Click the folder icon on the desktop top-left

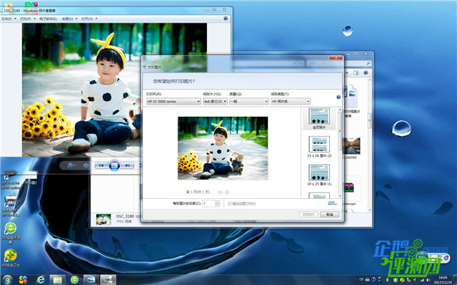coord(8,4)
